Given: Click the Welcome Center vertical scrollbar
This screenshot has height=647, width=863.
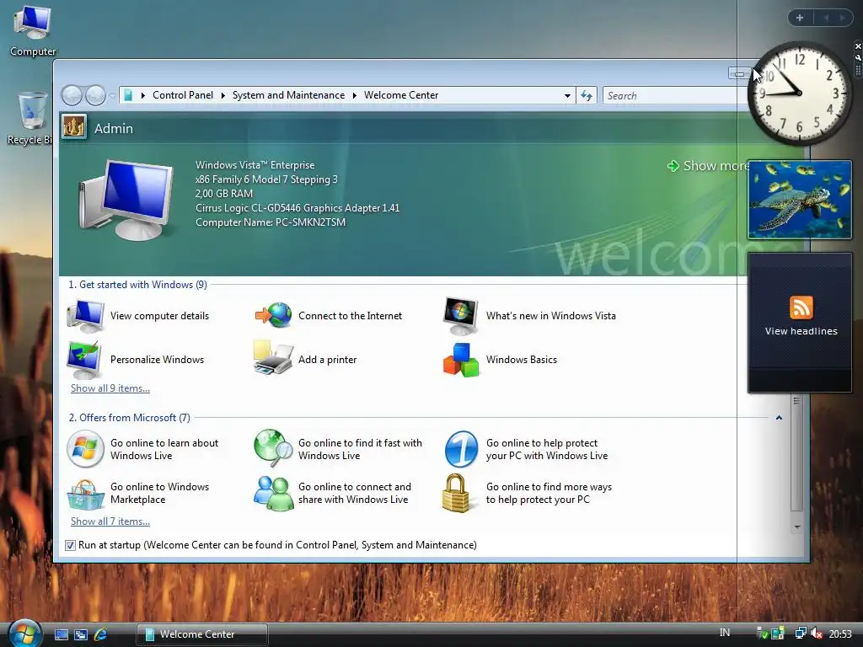Looking at the screenshot, I should [796, 454].
